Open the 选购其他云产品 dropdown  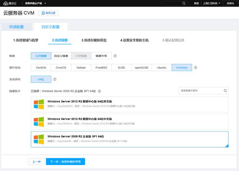(32, 3)
